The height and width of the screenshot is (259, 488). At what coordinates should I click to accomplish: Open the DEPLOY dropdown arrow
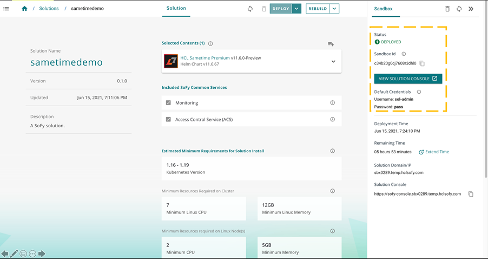tap(296, 9)
